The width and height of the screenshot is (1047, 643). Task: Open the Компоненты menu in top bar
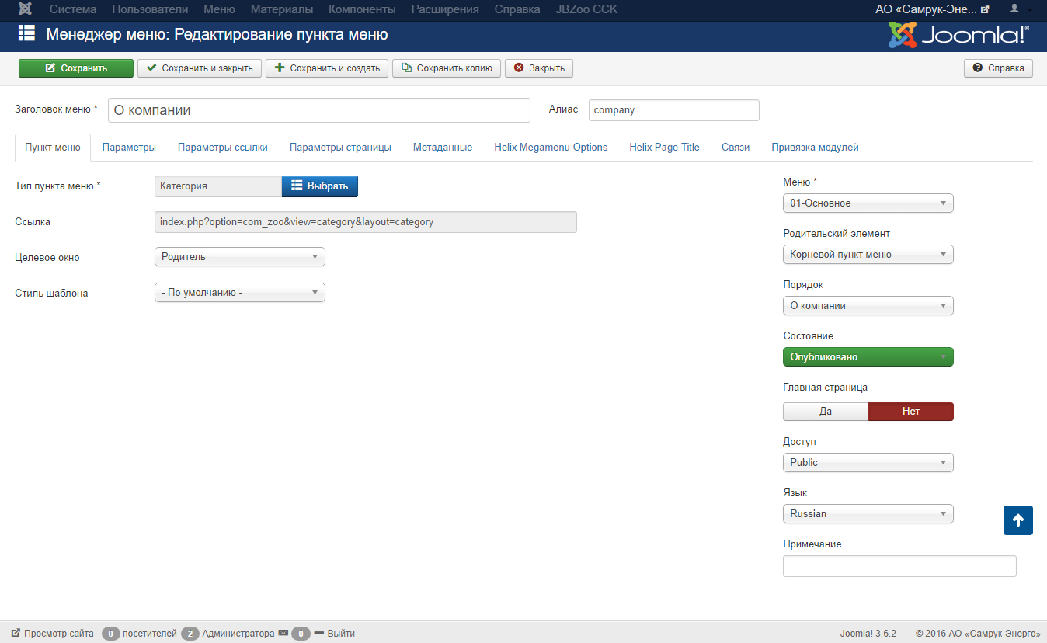point(362,9)
